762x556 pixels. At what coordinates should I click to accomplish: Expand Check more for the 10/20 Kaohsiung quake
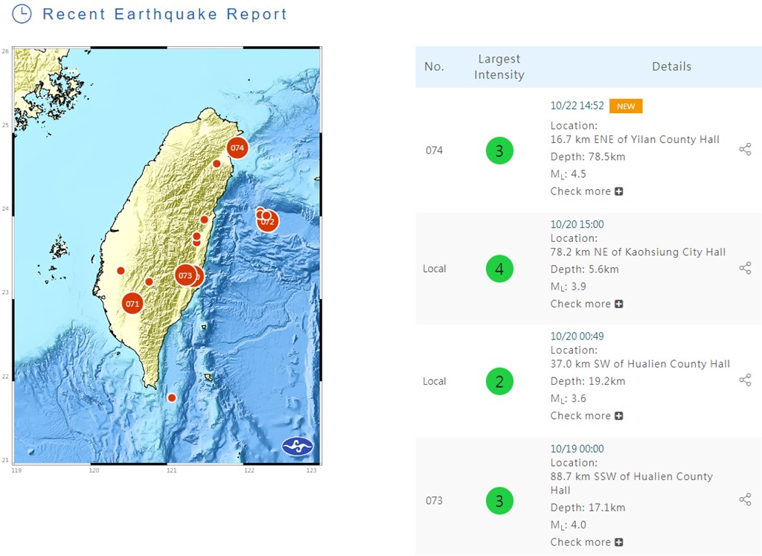587,304
